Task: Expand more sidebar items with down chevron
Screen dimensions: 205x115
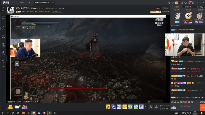Action: [3, 66]
